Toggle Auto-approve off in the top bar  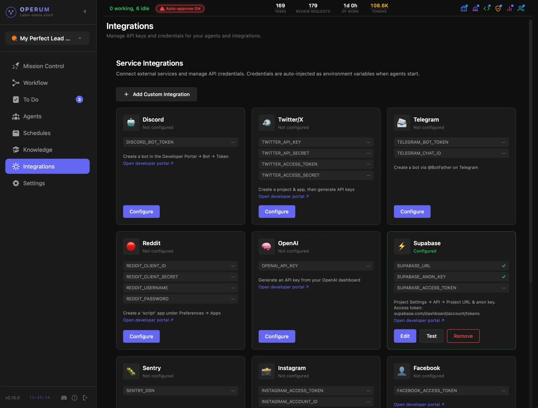180,8
